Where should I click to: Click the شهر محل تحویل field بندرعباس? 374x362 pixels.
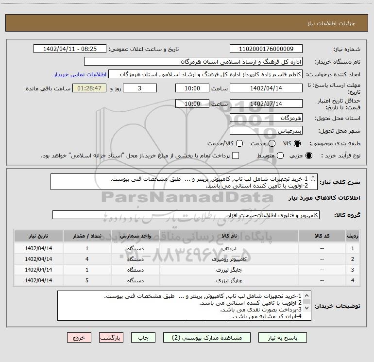pyautogui.click(x=266, y=130)
